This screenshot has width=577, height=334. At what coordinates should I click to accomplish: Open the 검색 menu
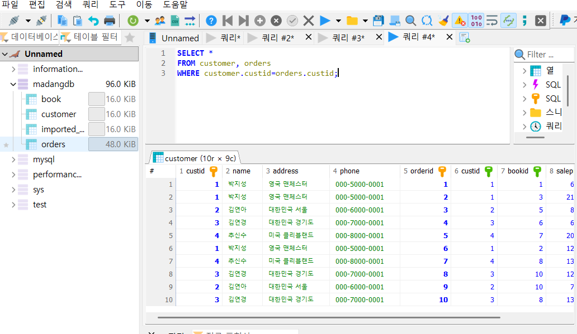[64, 4]
